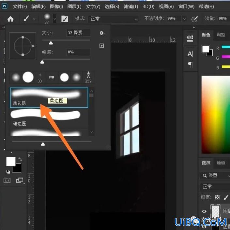Switch to the 调整 panel tab
The image size is (230, 230).
click(221, 35)
